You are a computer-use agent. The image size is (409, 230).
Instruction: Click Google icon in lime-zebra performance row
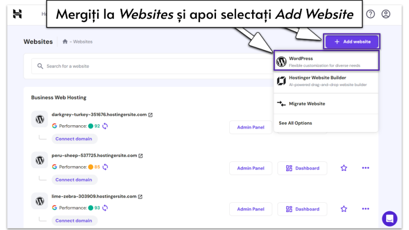coord(55,208)
